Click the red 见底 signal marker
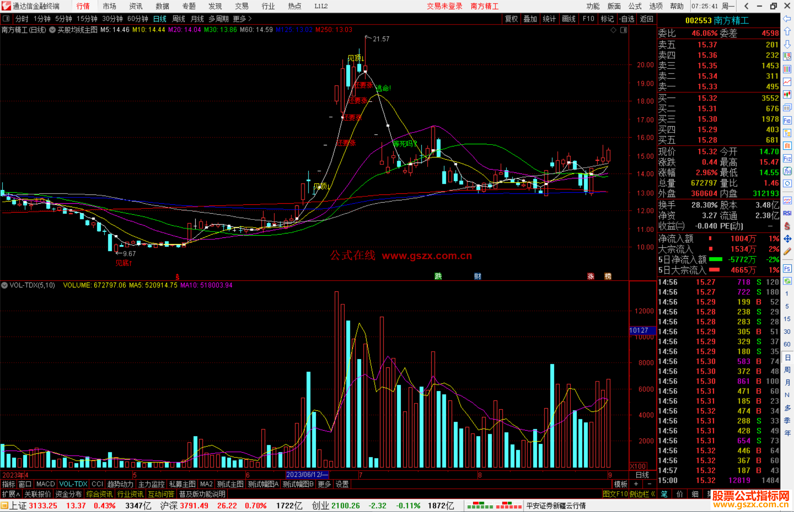This screenshot has height=512, width=794. (x=124, y=263)
